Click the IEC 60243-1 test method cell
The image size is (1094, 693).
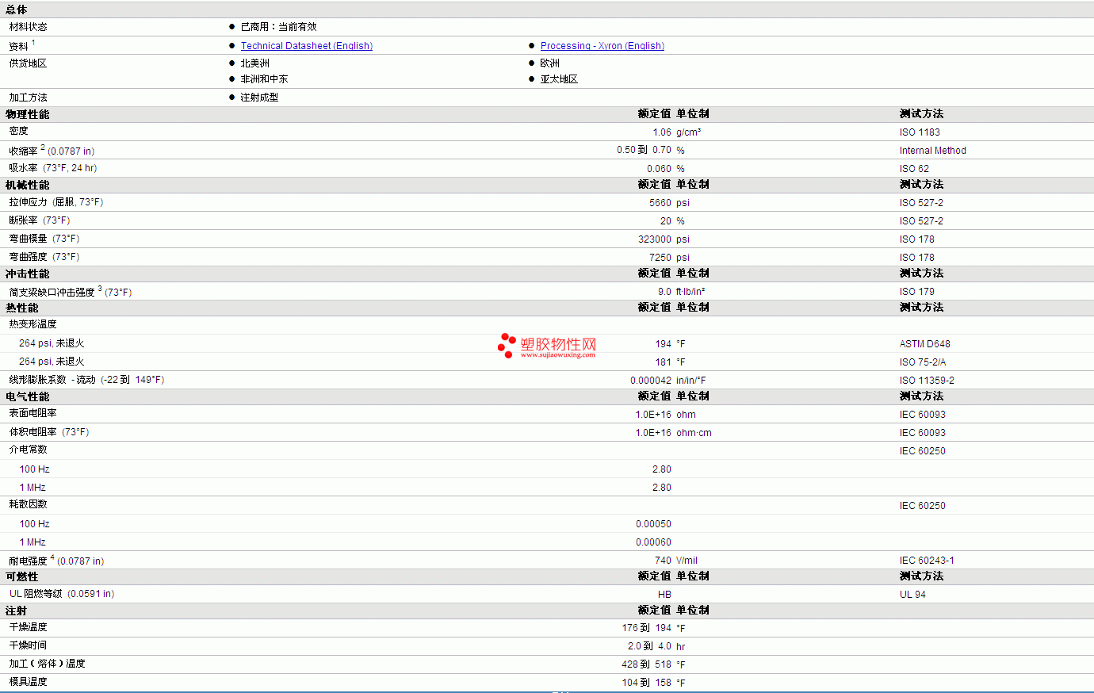927,561
